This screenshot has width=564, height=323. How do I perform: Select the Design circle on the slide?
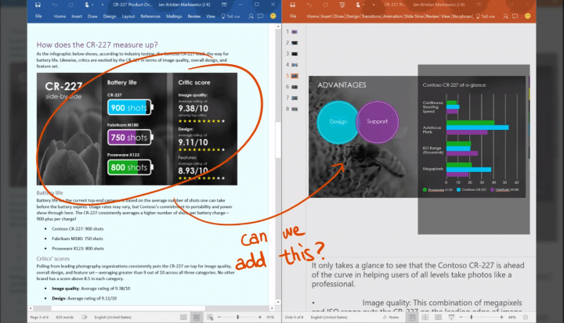pos(338,122)
